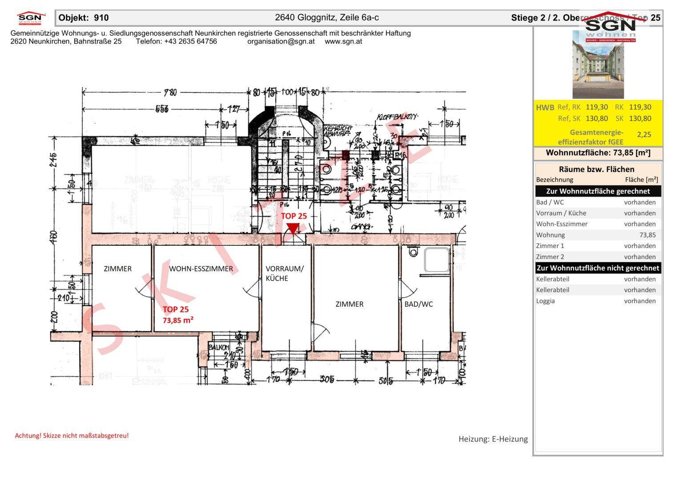Screen dimensions: 679x480
Task: Click the 'KLOPFBALKON' handwritten label
Action: click(398, 116)
